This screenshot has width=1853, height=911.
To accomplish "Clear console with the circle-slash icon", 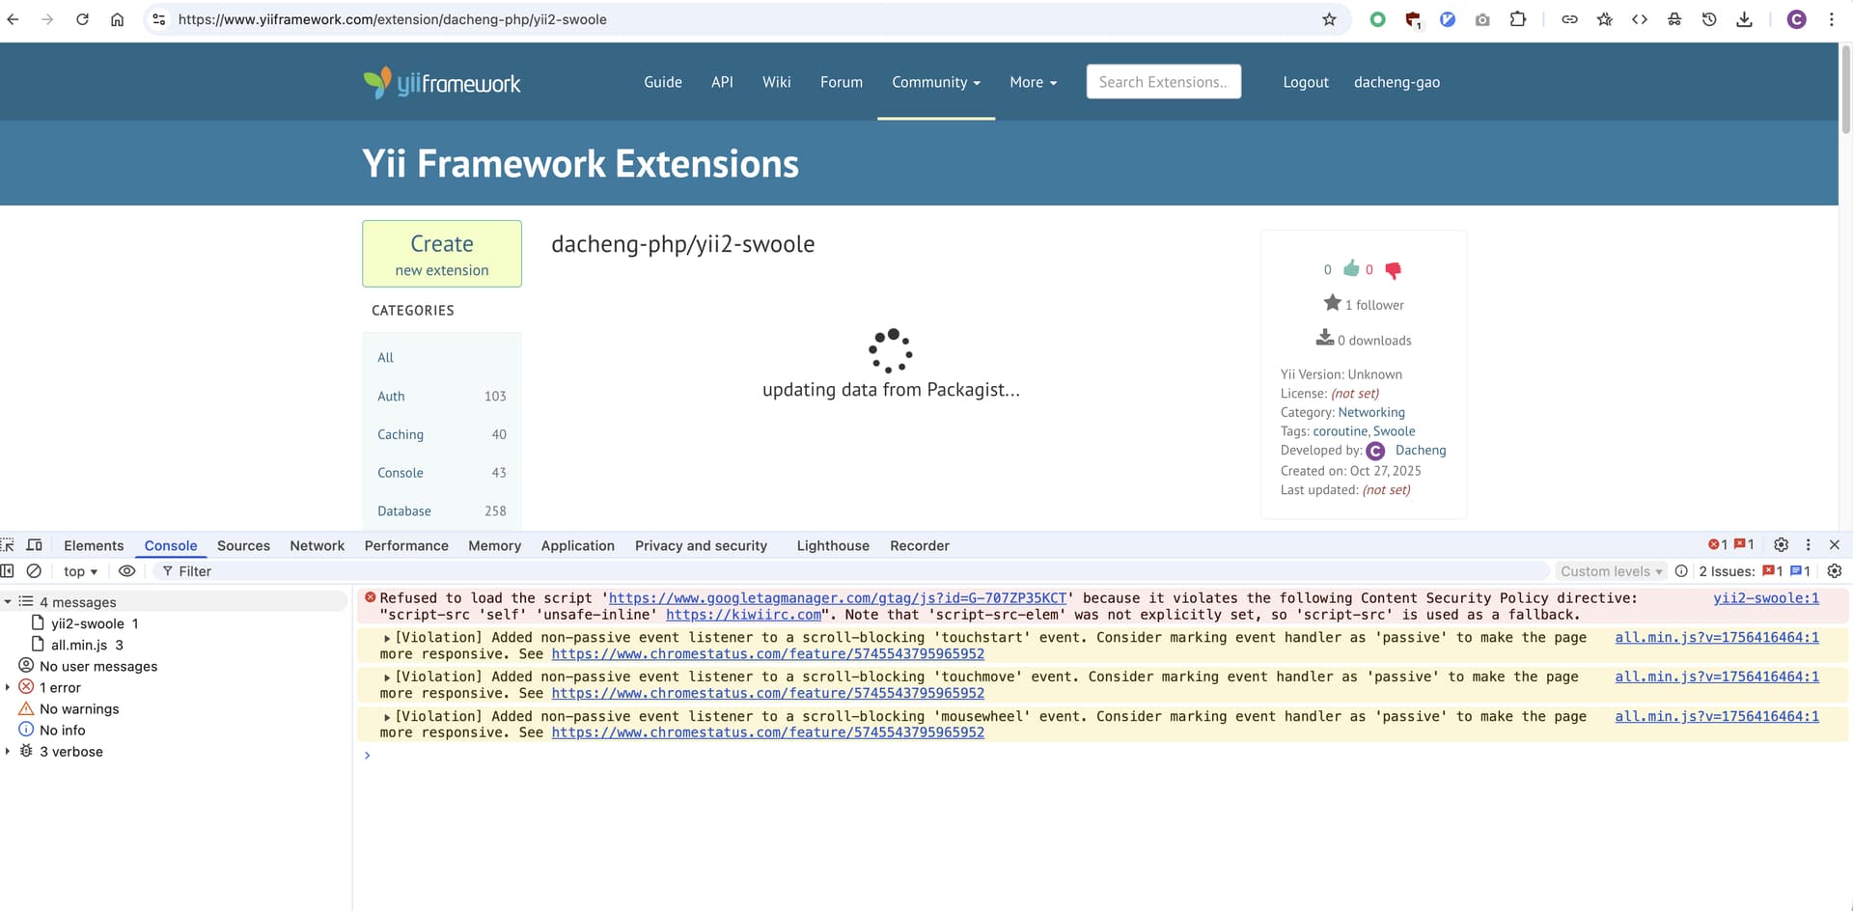I will [x=34, y=571].
